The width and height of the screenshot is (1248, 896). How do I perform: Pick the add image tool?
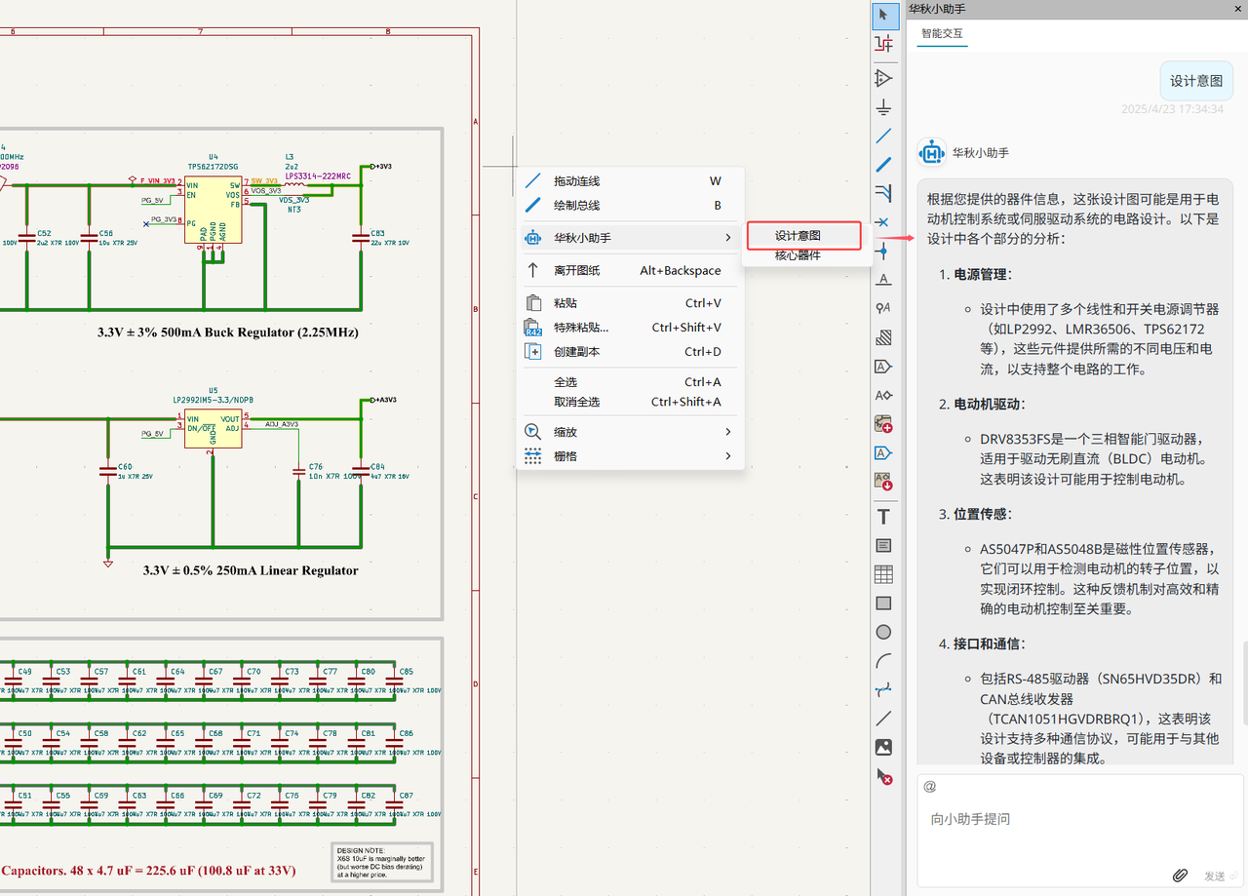point(884,747)
